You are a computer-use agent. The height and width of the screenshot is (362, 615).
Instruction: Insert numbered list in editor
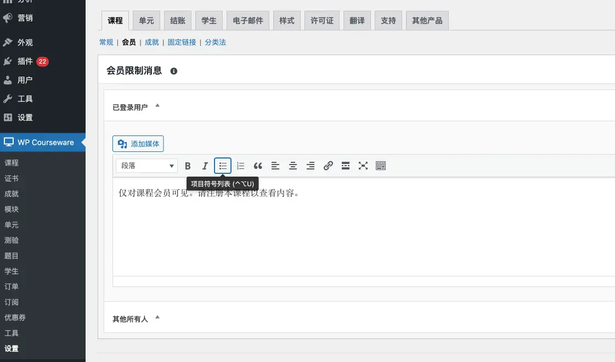(x=240, y=166)
